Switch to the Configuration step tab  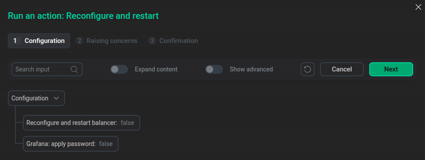(39, 41)
